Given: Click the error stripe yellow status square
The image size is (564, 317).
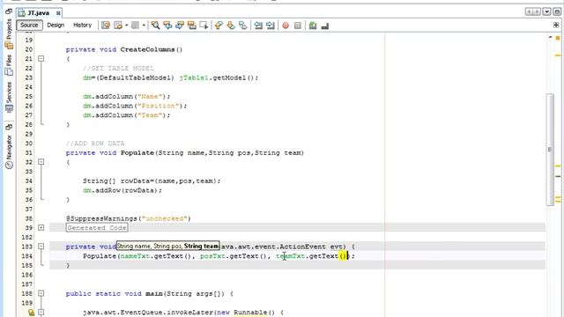Looking at the screenshot, I should pos(558,38).
